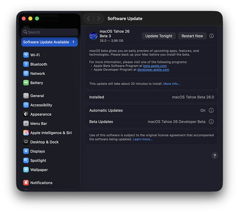Open the Wallpaper settings icon
This screenshot has width=239, height=213.
tap(26, 170)
